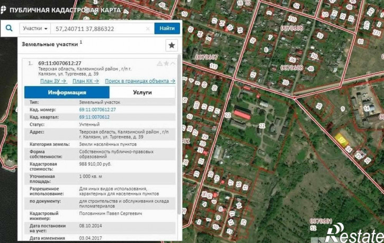Select the Половинкин Павел Сергеевич engineer name
This screenshot has height=243, width=384.
pyautogui.click(x=111, y=213)
